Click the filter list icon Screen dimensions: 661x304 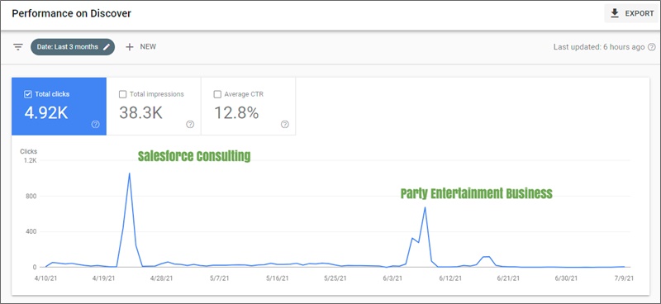(17, 47)
